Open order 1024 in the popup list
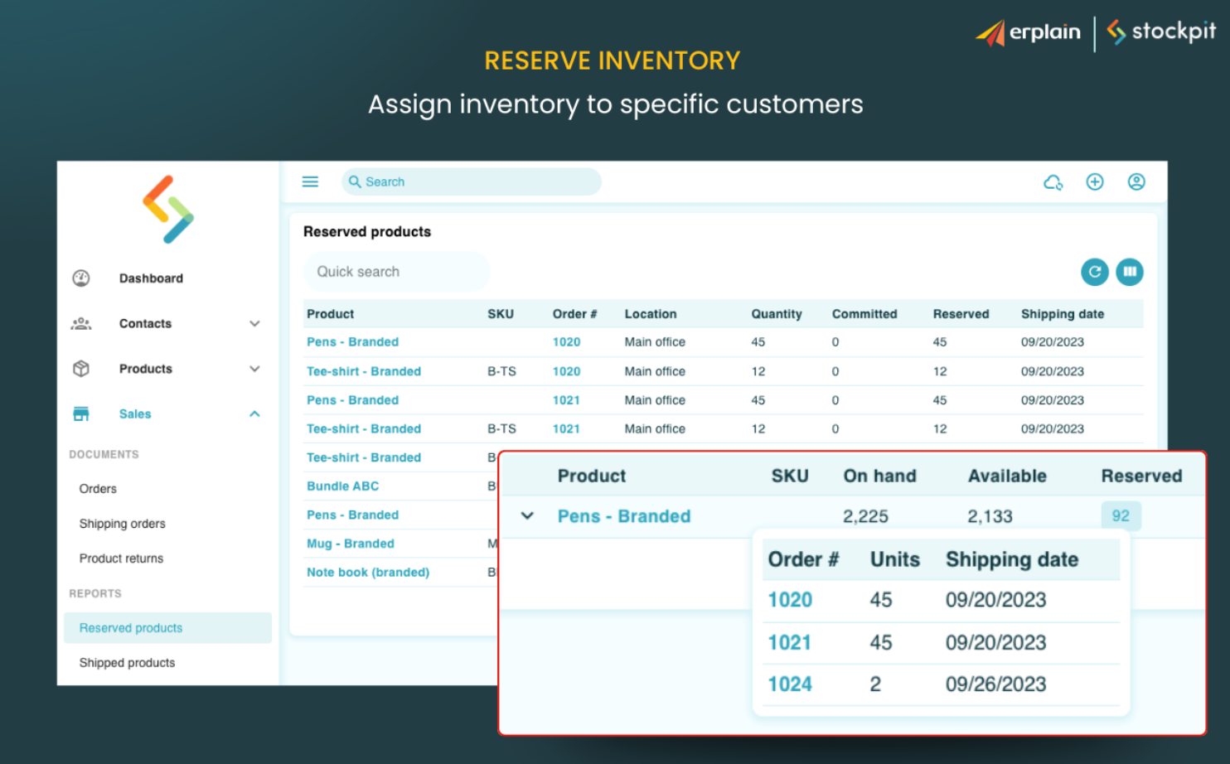The width and height of the screenshot is (1230, 764). pos(790,684)
